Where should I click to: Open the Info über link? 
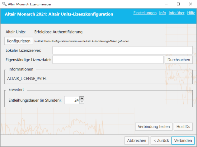click(176, 13)
